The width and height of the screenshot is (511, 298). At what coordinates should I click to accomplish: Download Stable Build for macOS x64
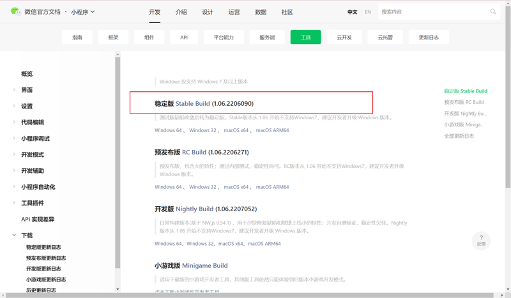pyautogui.click(x=236, y=130)
